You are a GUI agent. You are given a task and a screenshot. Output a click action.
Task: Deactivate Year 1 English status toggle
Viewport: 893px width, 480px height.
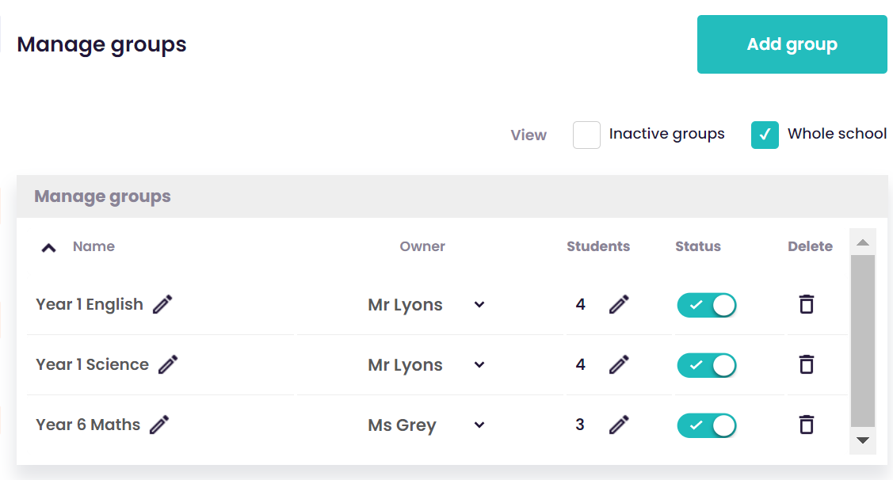[707, 305]
